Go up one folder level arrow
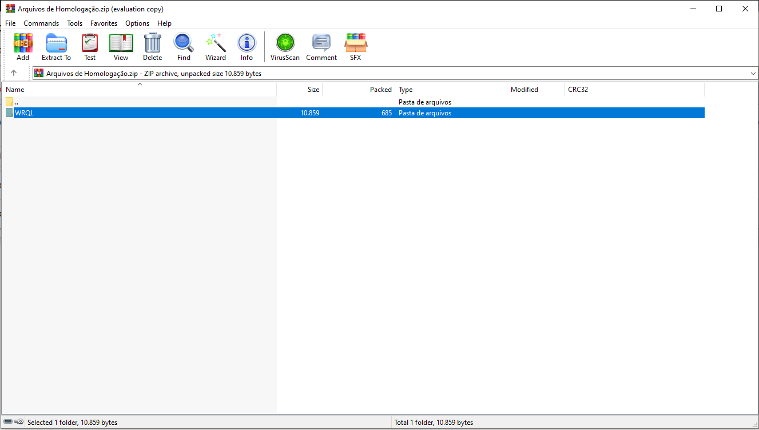 (14, 73)
